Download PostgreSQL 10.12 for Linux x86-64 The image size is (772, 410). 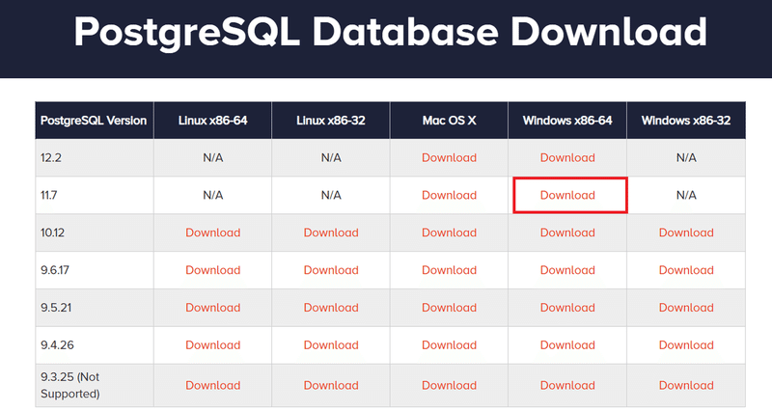212,232
